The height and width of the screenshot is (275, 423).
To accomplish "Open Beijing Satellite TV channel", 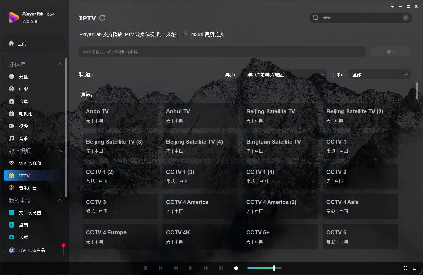I will click(x=280, y=116).
